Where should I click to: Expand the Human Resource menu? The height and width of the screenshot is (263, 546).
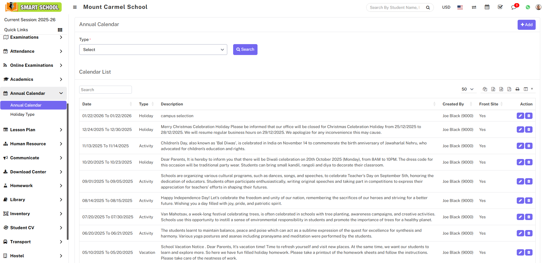coord(33,144)
